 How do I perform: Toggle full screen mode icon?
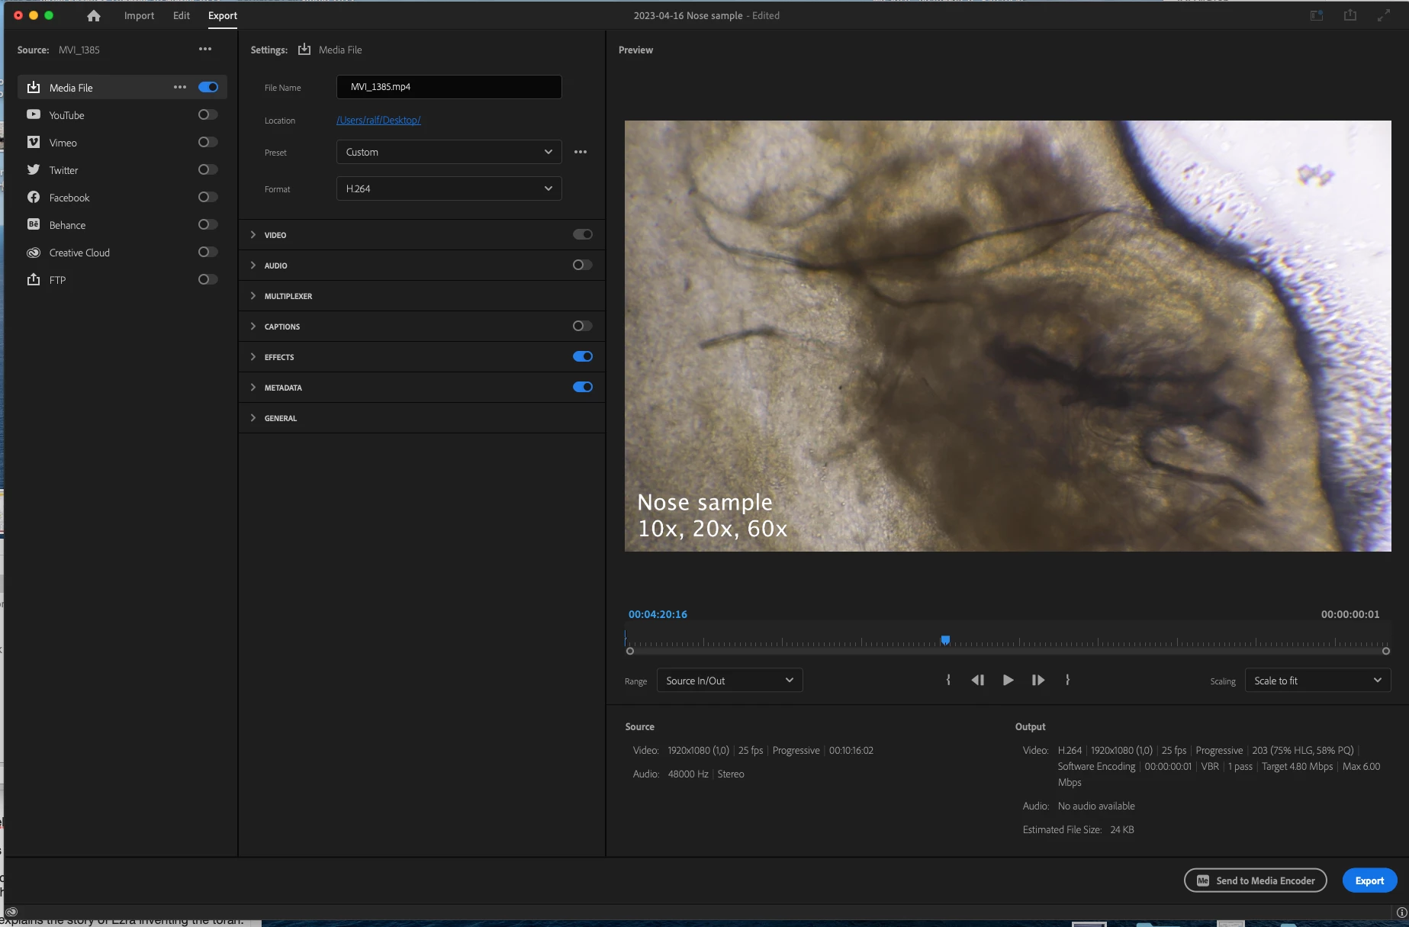(x=1384, y=15)
